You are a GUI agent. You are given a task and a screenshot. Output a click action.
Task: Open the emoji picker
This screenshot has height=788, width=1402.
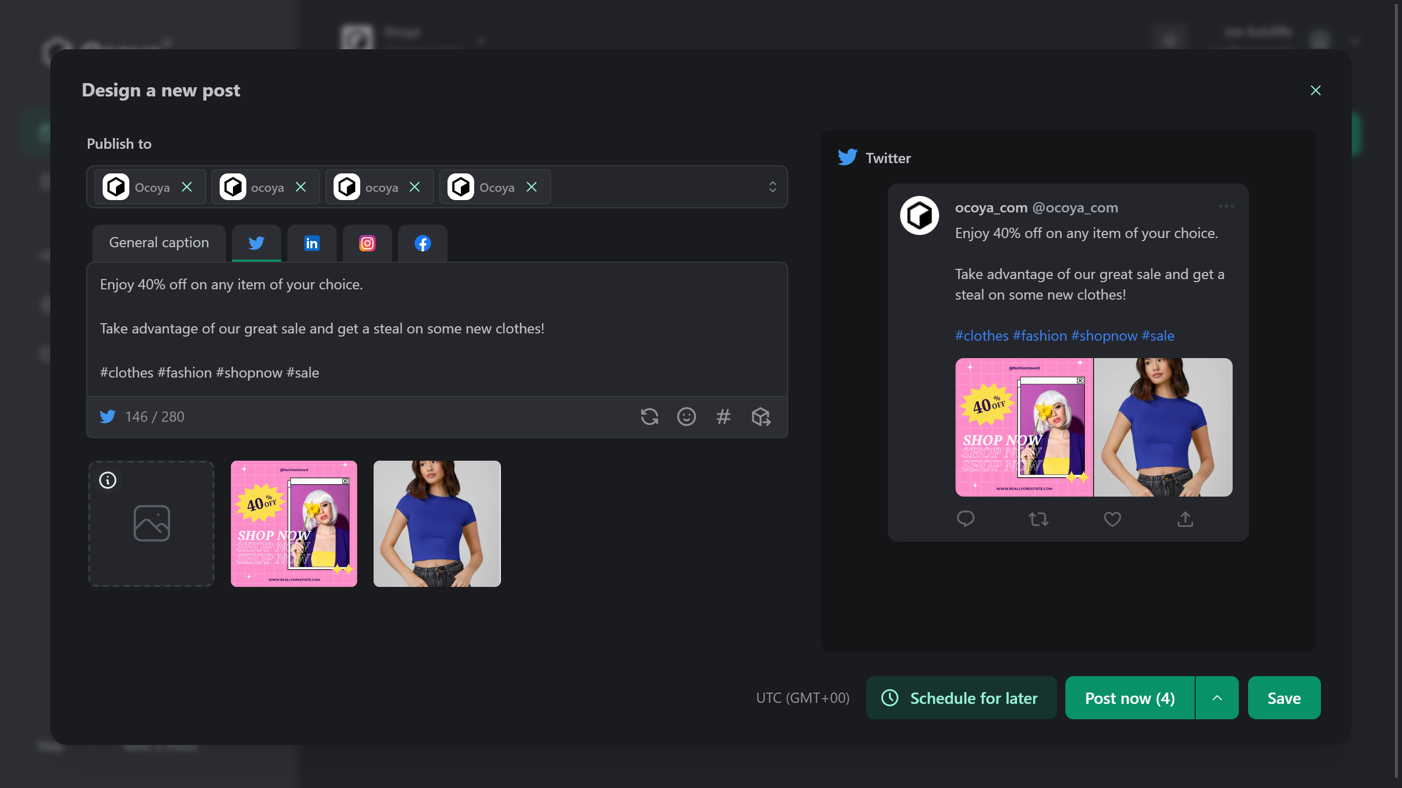tap(686, 416)
